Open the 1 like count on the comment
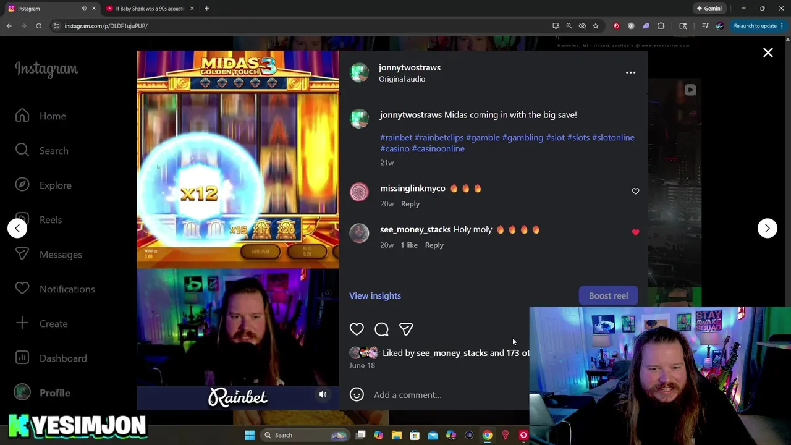The image size is (791, 445). (x=409, y=245)
